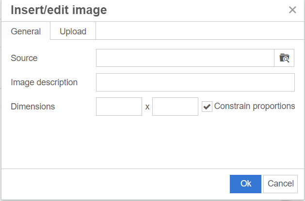Click the x separator between dimension fields
The height and width of the screenshot is (201, 305).
click(147, 107)
